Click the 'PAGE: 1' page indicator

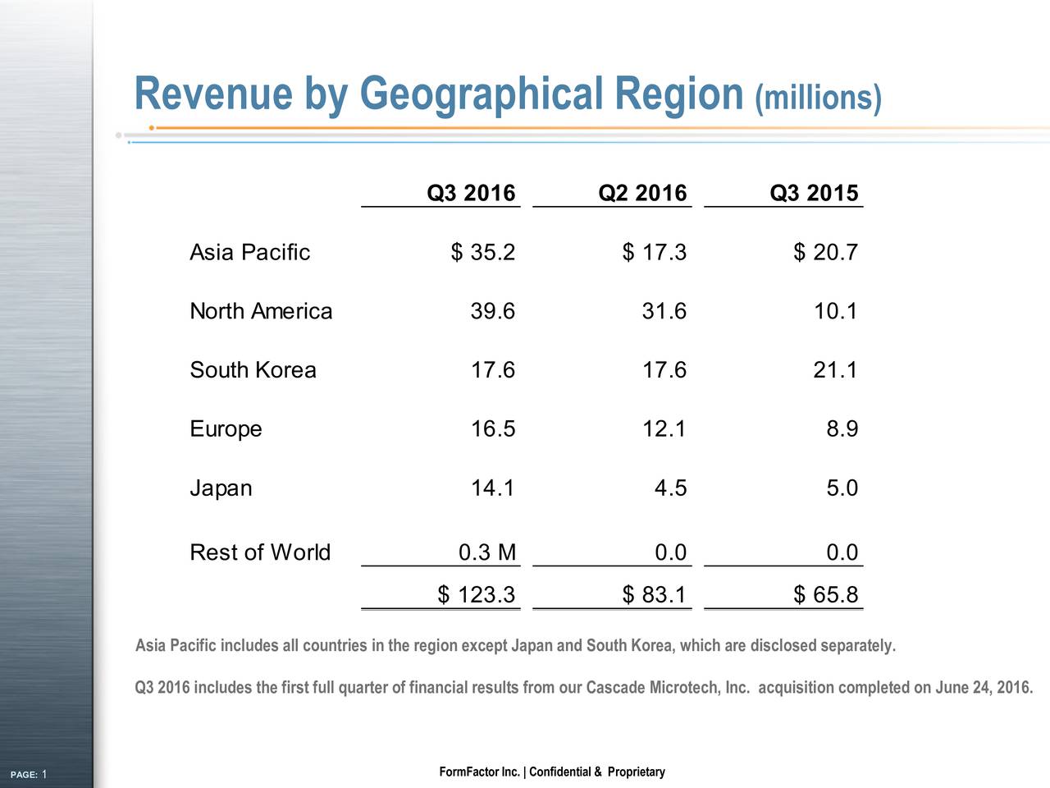click(28, 775)
